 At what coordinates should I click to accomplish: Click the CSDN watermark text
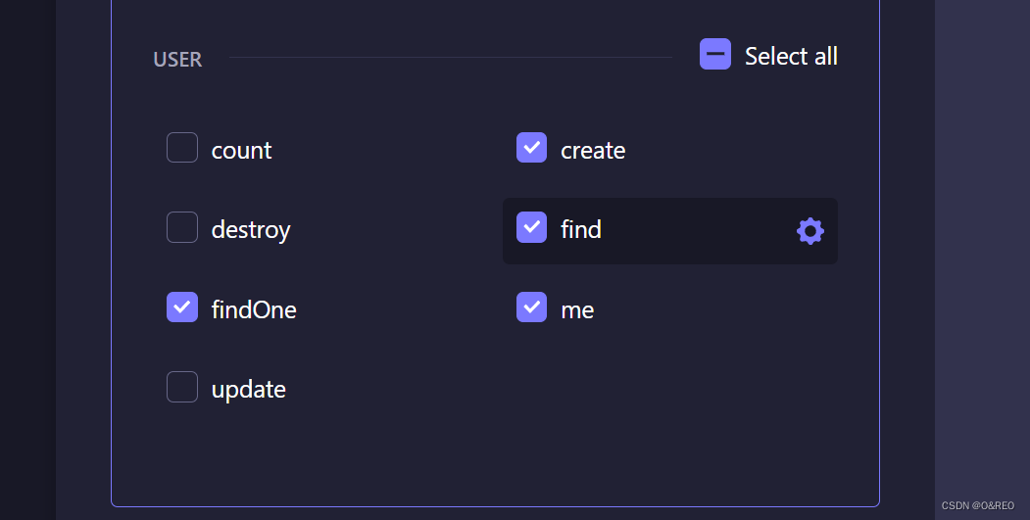(x=978, y=505)
